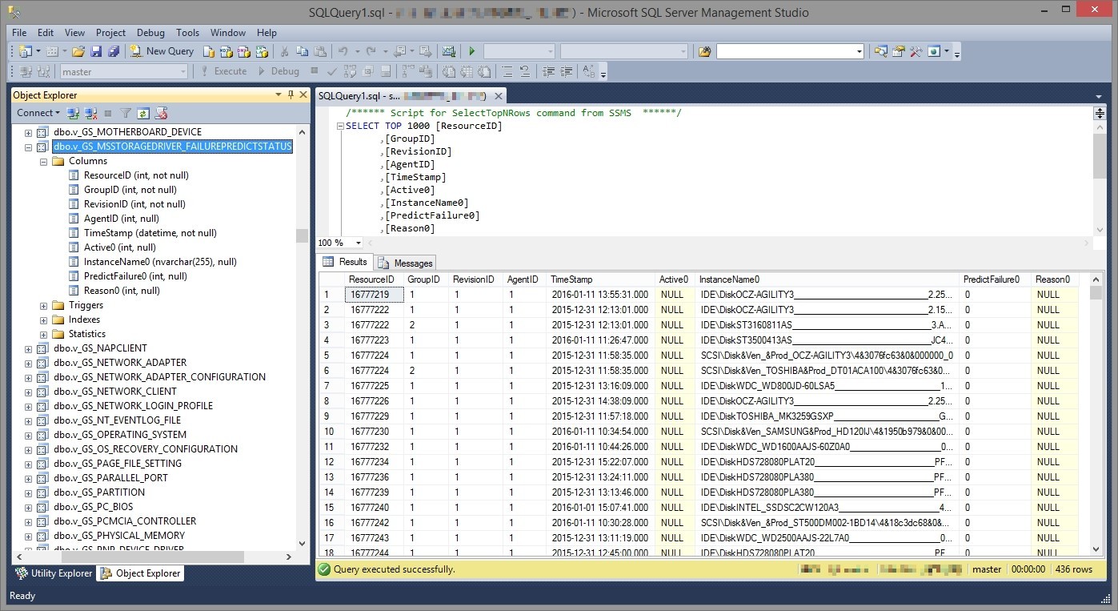1118x611 pixels.
Task: Click the Paste clipboard icon
Action: (320, 51)
